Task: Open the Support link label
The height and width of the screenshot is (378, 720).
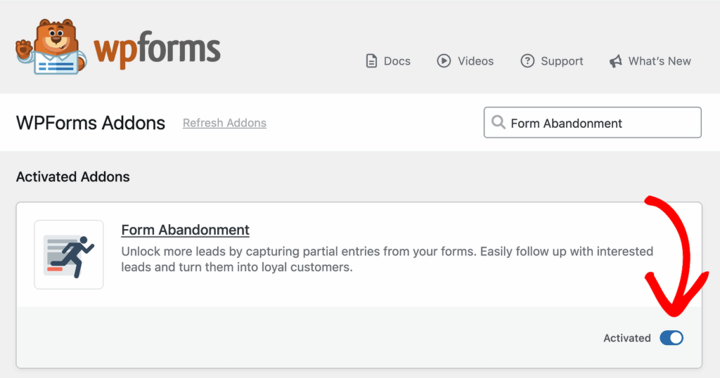Action: (562, 61)
